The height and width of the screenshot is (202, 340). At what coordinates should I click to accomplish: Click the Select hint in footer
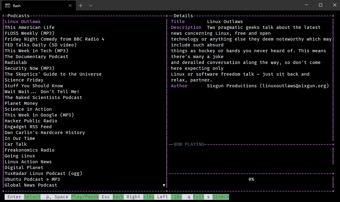[32, 197]
